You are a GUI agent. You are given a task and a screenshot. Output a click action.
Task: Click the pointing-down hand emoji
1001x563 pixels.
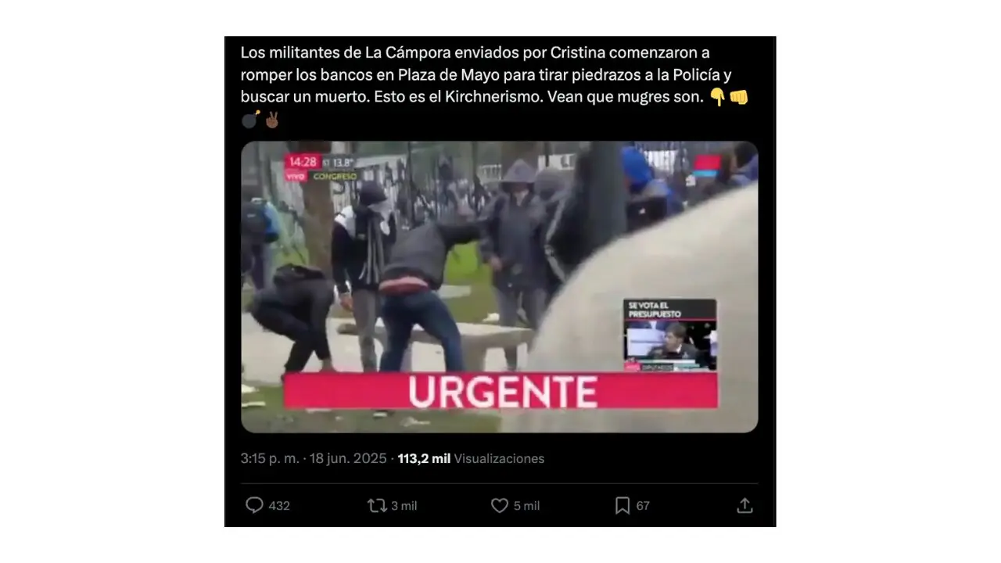pos(717,98)
